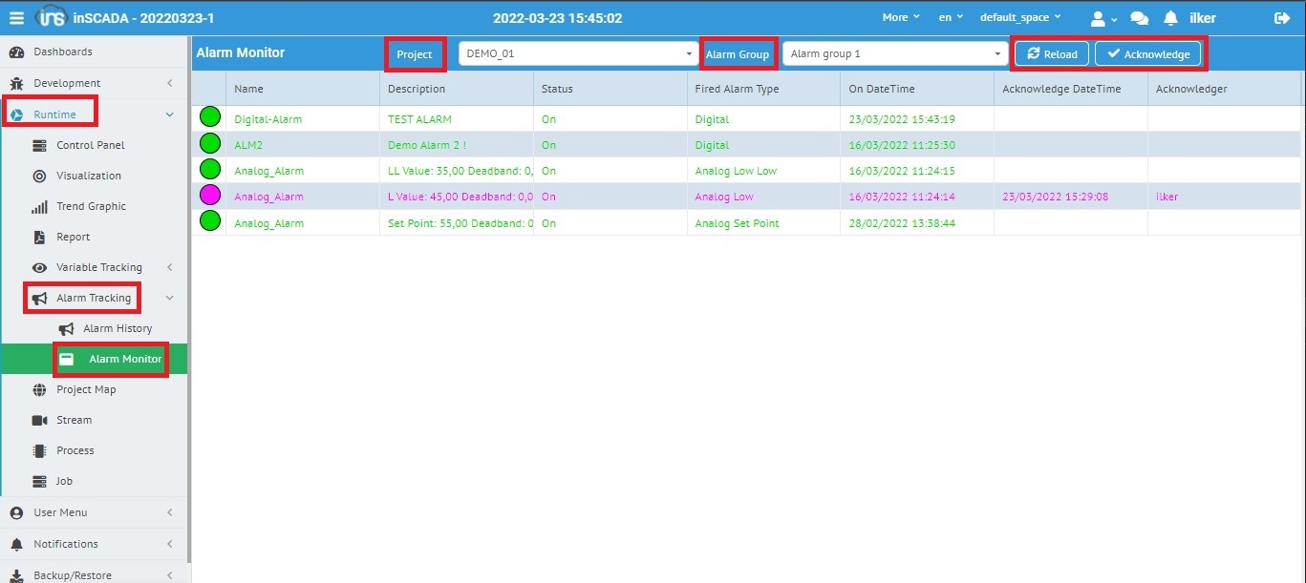1306x583 pixels.
Task: Open the Dashboards menu item
Action: (62, 52)
